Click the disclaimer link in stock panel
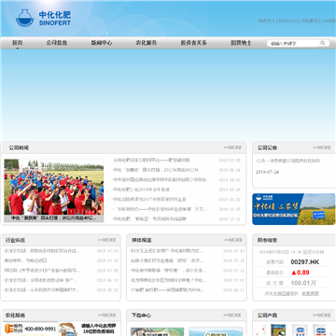Viewport: 336px width, 336px height. click(x=310, y=293)
